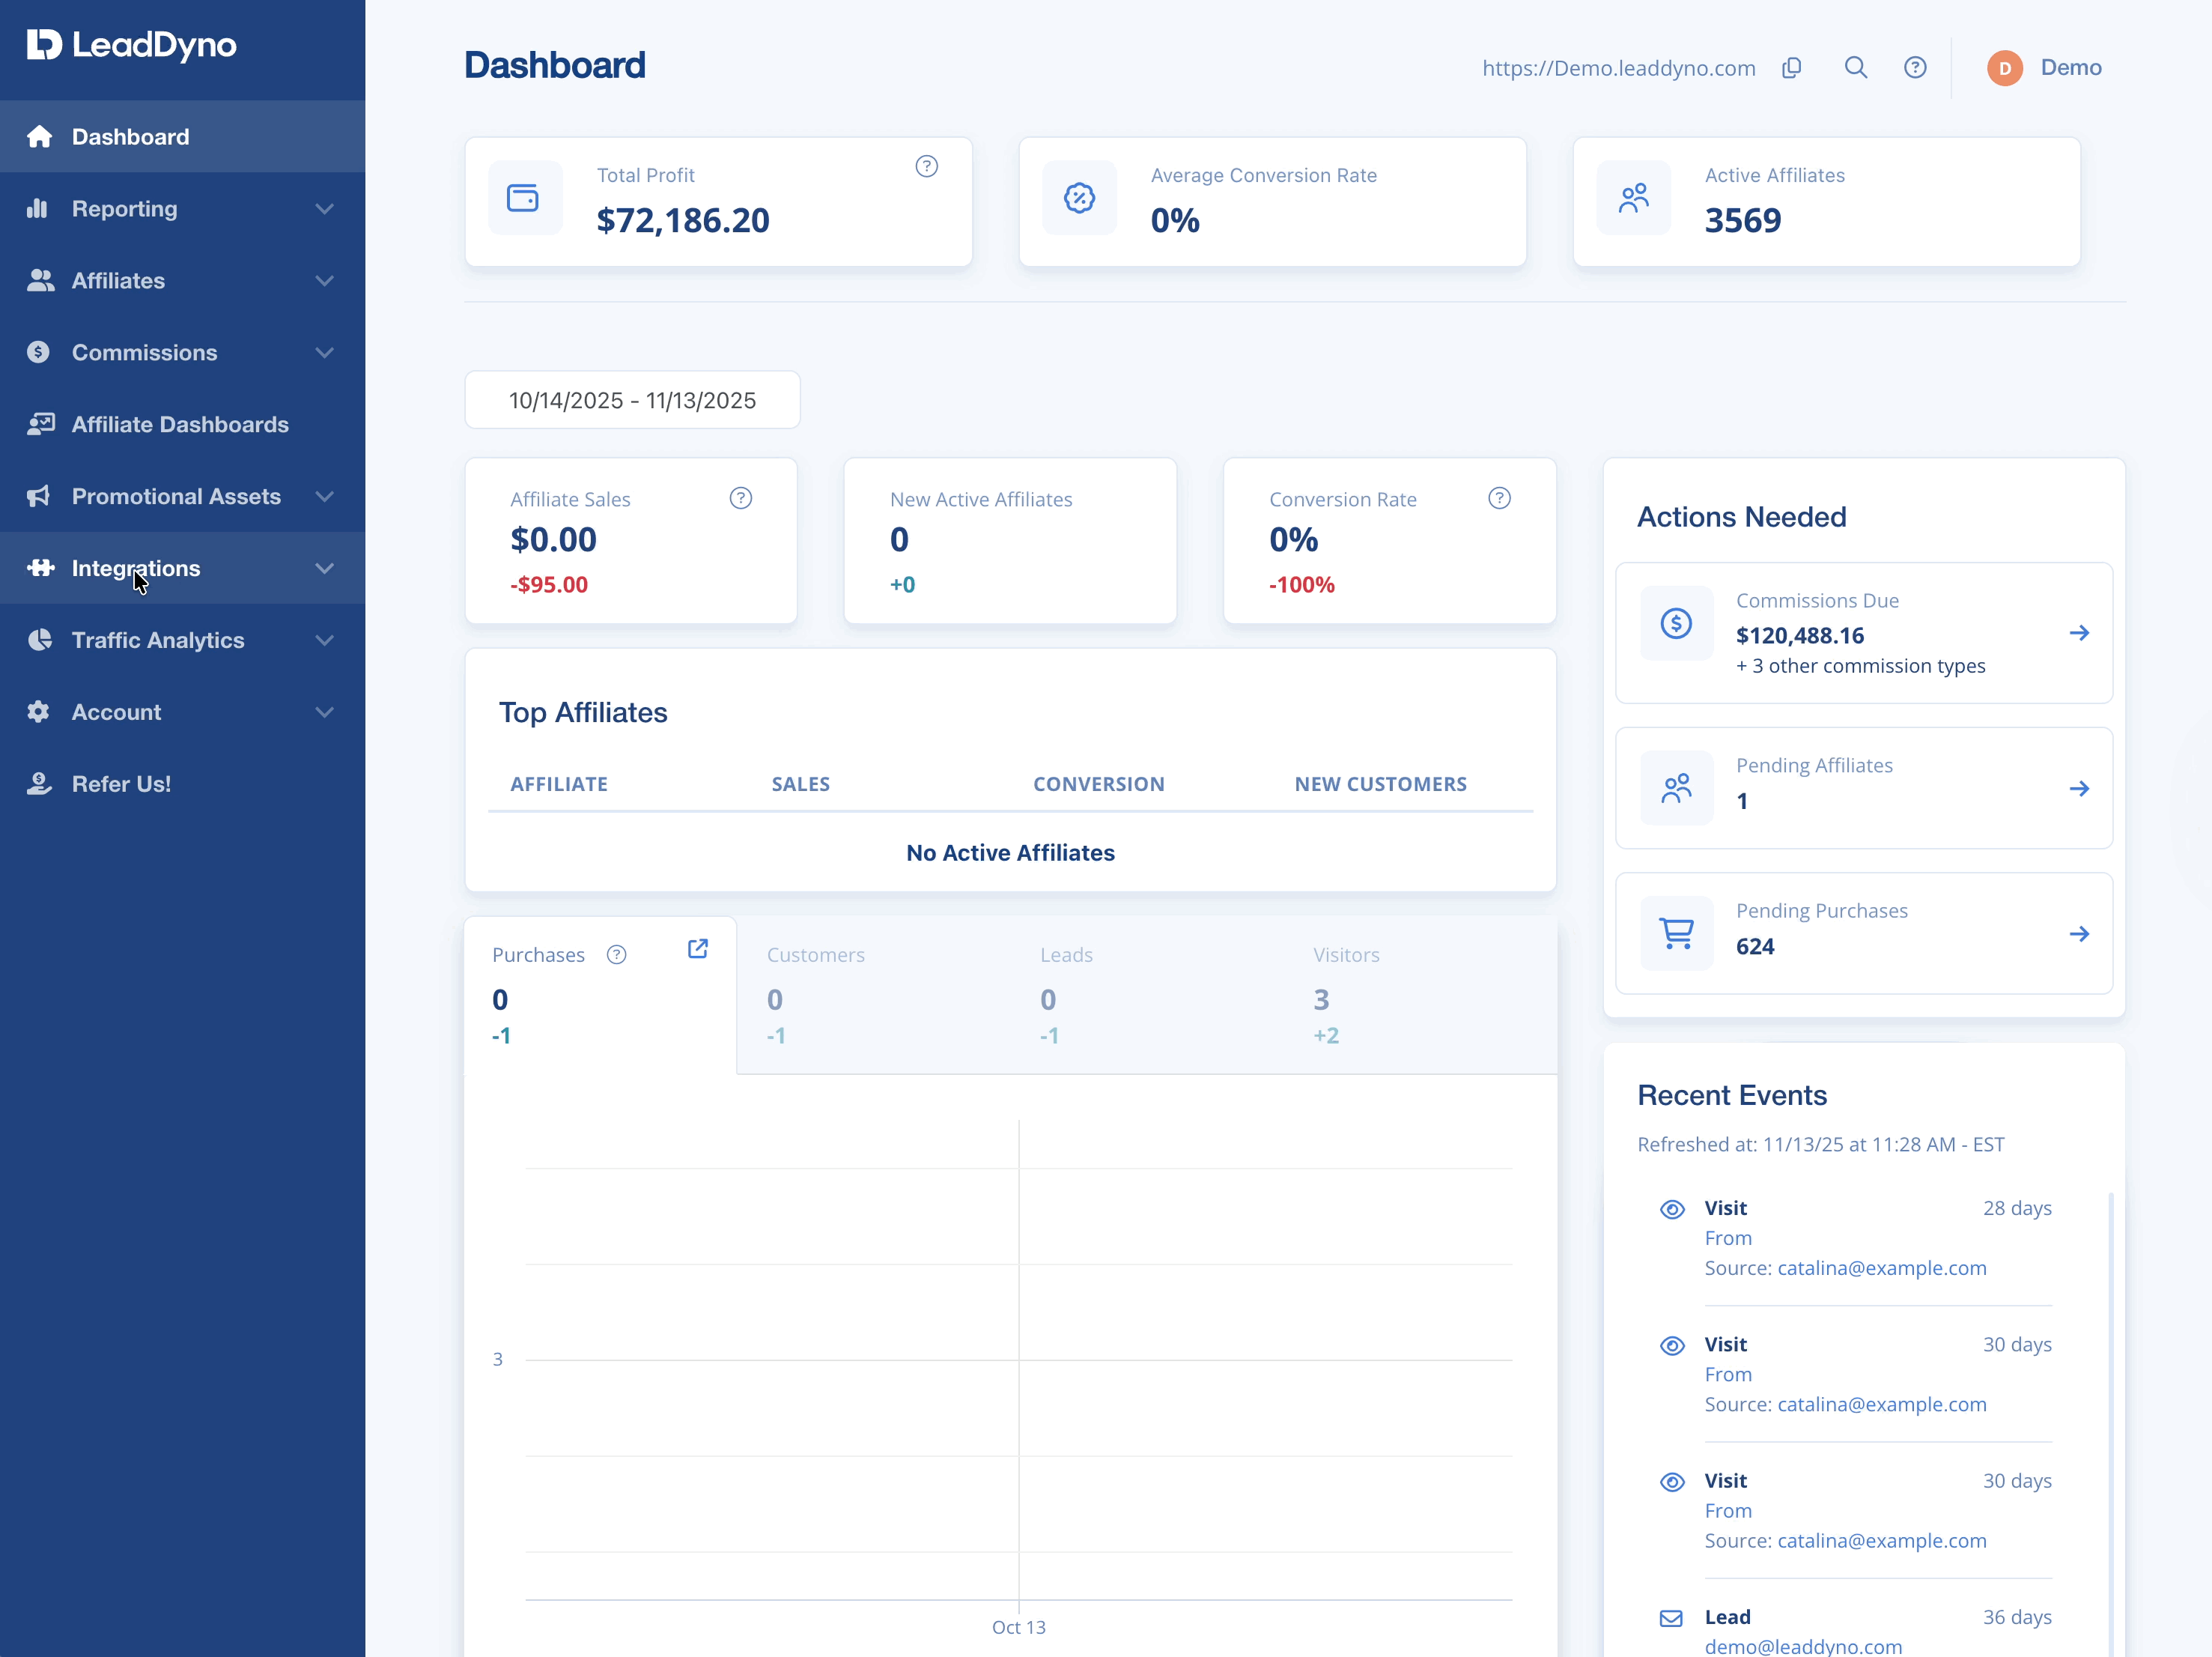The height and width of the screenshot is (1657, 2212).
Task: Click Conversion Rate change -100%
Action: (x=1301, y=584)
